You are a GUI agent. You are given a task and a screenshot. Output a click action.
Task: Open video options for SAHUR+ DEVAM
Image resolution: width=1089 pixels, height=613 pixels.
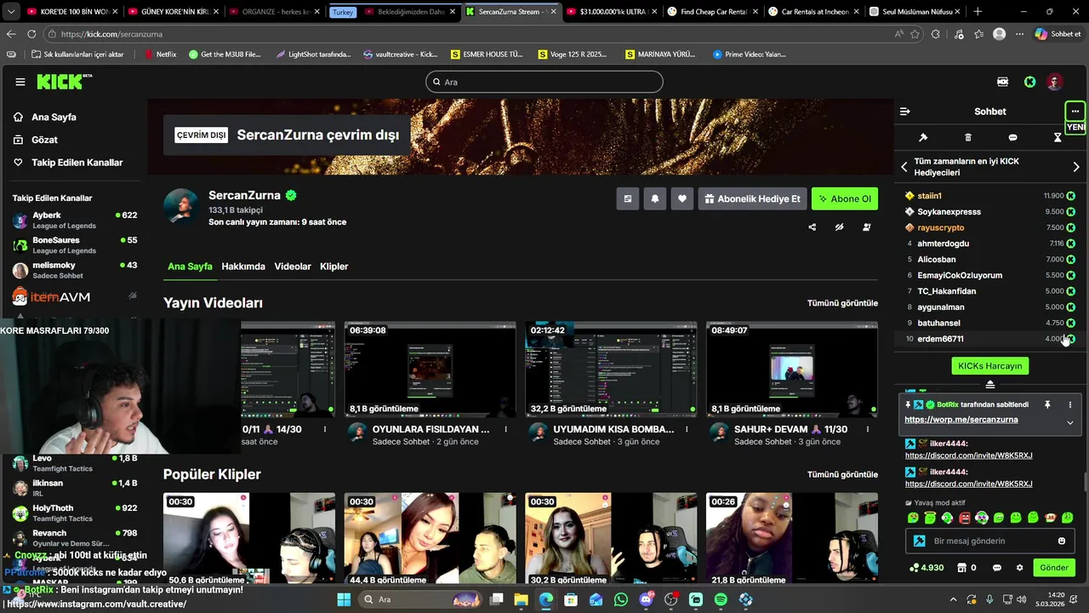click(869, 430)
